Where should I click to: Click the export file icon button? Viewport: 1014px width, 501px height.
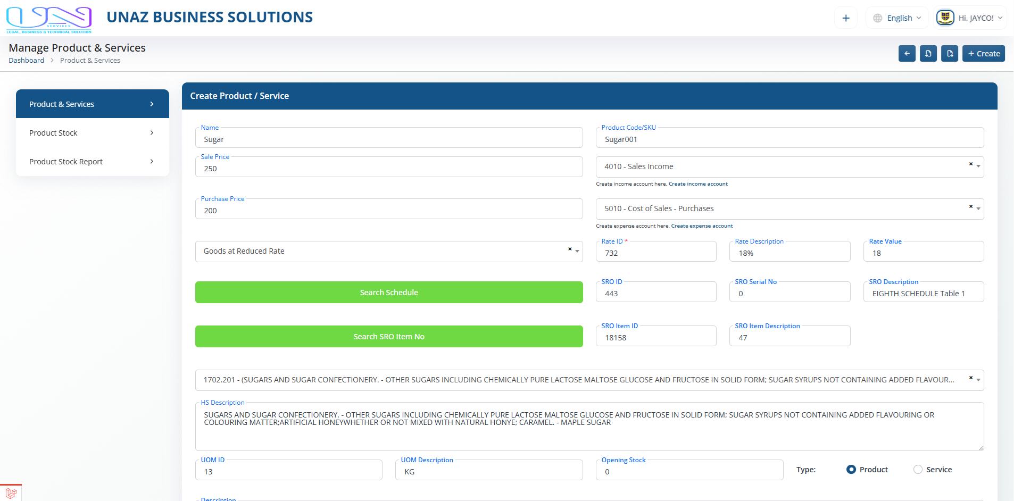click(949, 54)
